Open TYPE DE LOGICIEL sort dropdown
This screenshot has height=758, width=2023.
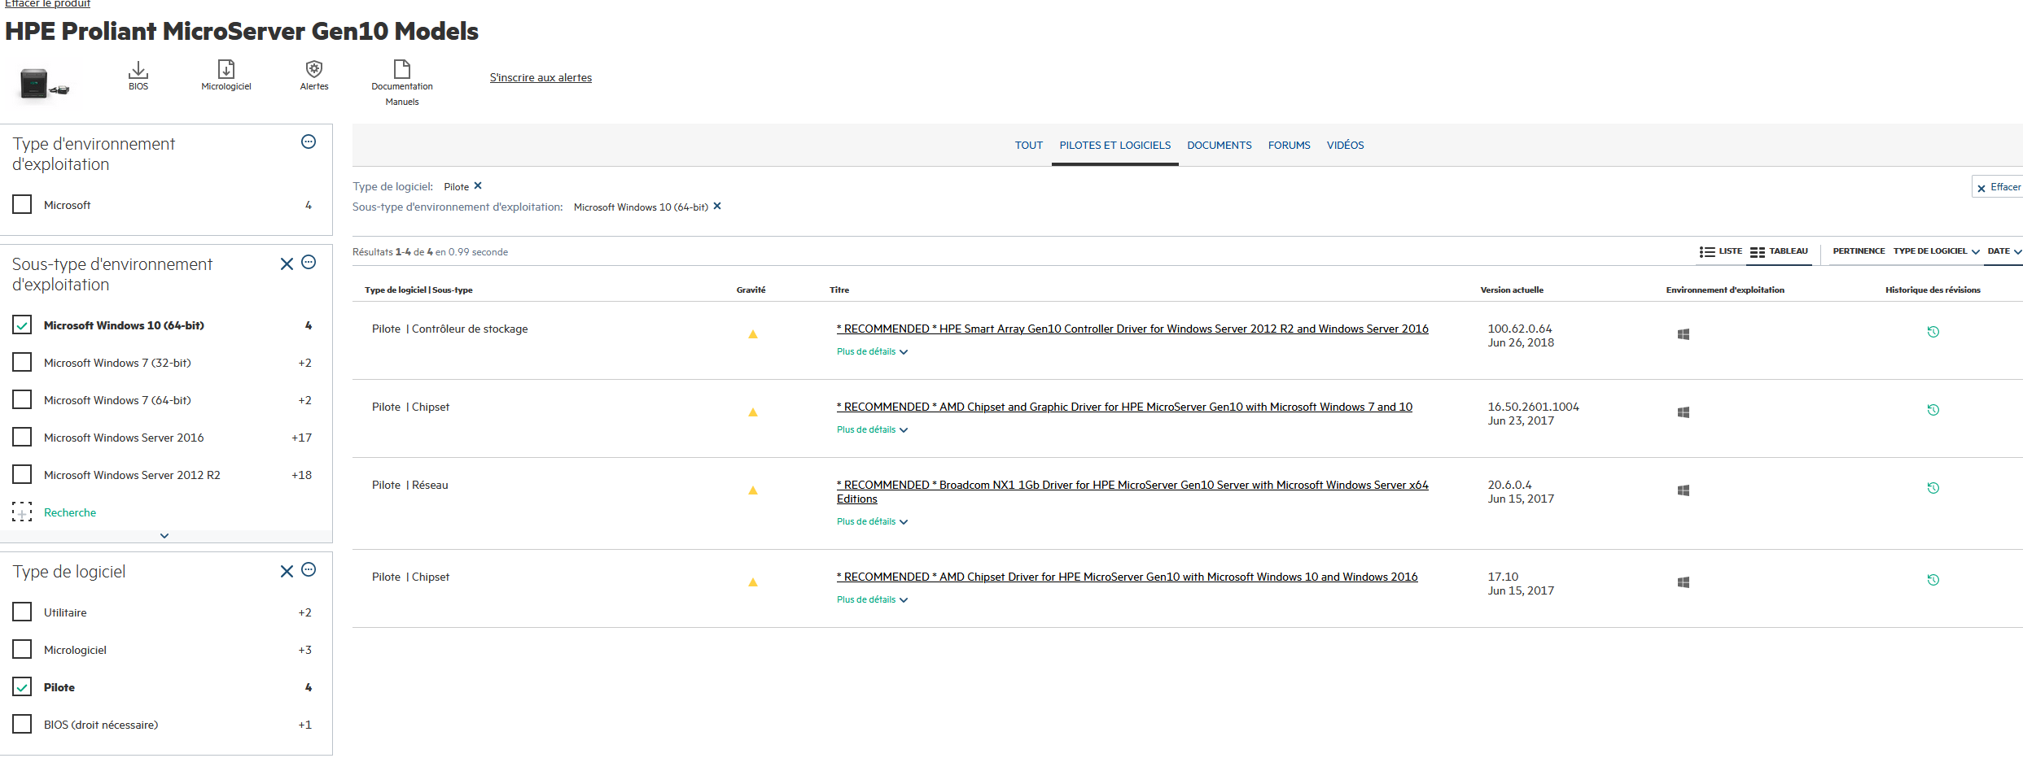coord(1936,251)
